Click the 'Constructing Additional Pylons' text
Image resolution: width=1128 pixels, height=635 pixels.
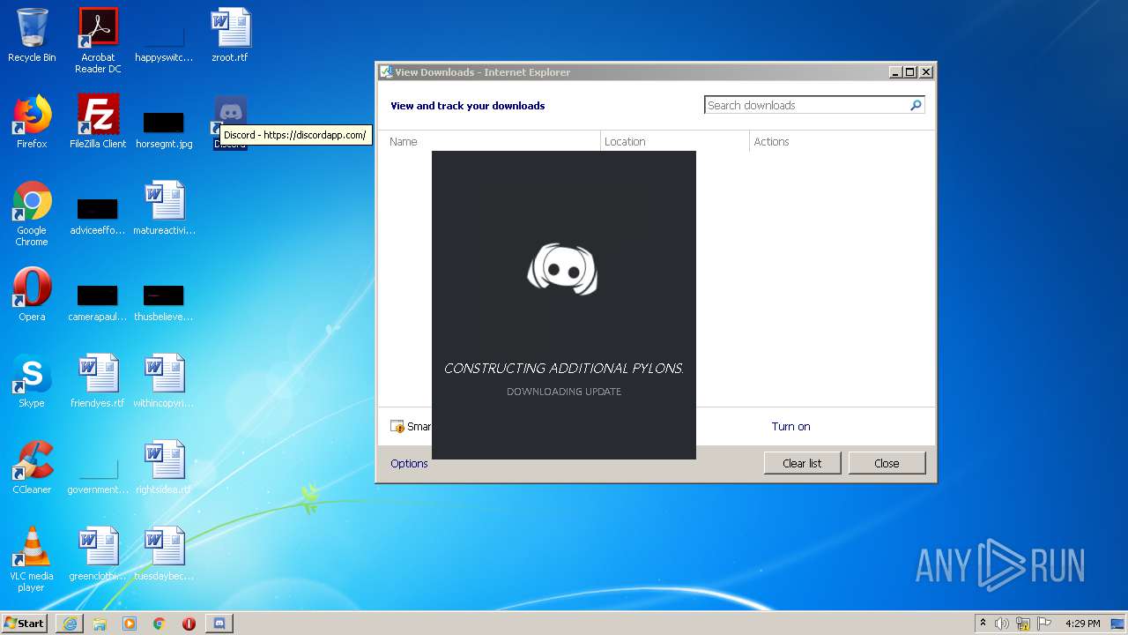coord(564,369)
